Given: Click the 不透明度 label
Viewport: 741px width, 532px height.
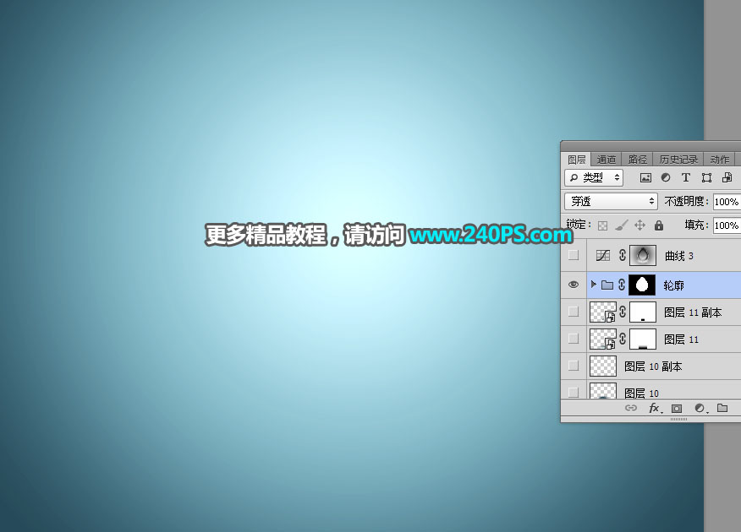Looking at the screenshot, I should click(x=686, y=201).
